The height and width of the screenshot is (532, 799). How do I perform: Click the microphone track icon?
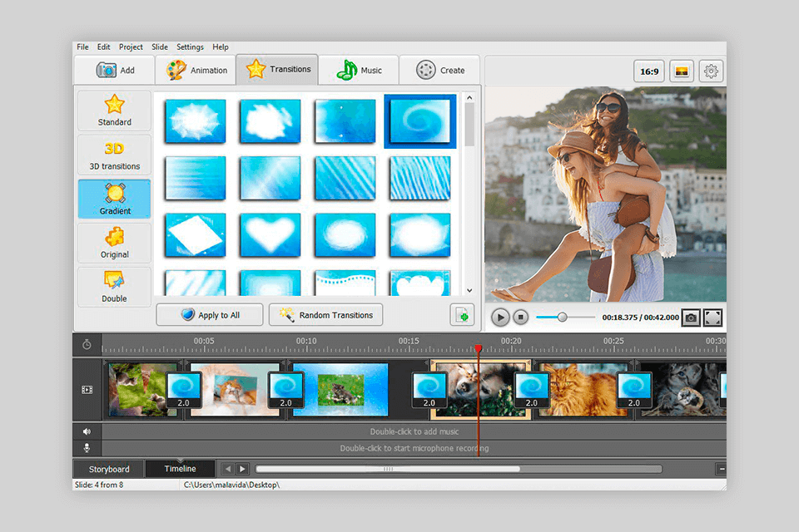(x=87, y=448)
